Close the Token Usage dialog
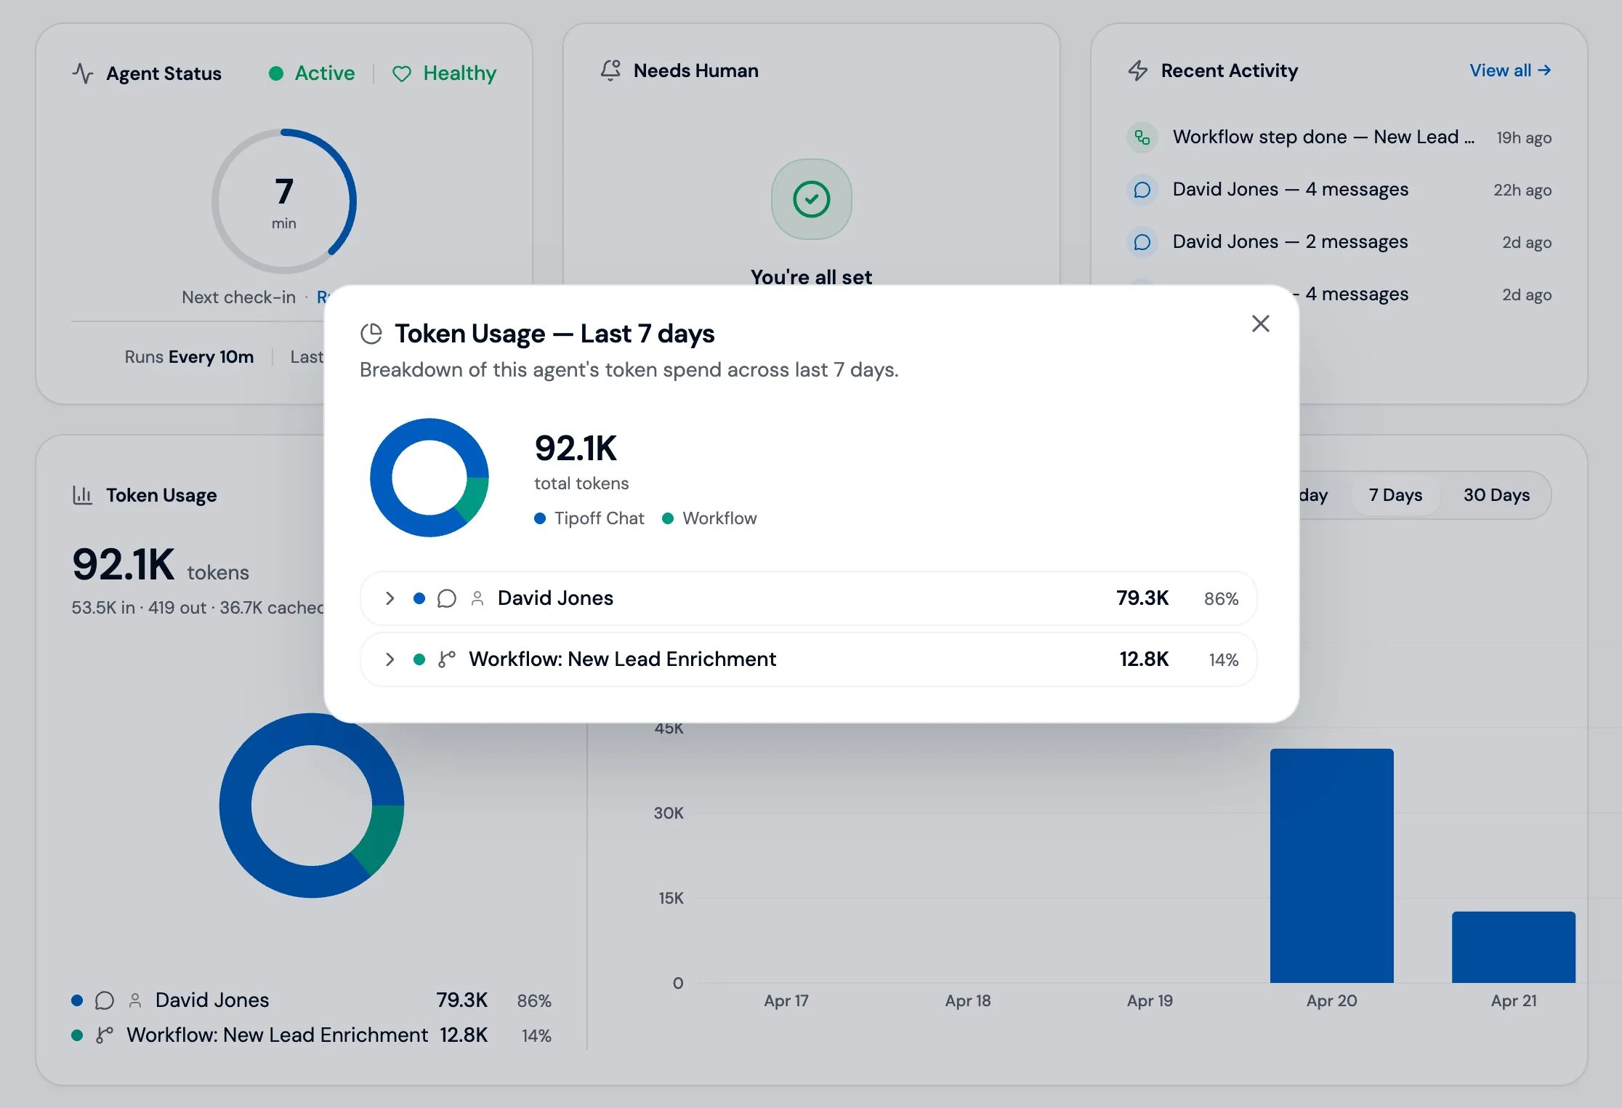Image resolution: width=1622 pixels, height=1108 pixels. tap(1261, 324)
